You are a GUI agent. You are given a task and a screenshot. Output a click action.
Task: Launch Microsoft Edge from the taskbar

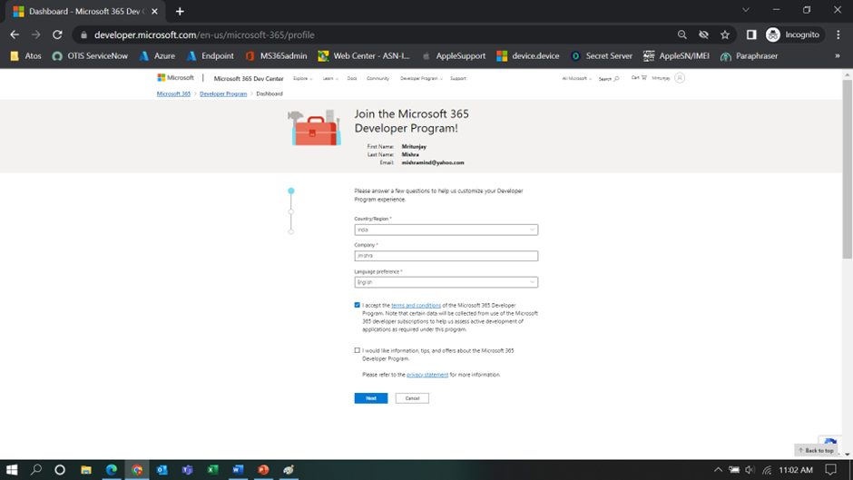click(112, 470)
